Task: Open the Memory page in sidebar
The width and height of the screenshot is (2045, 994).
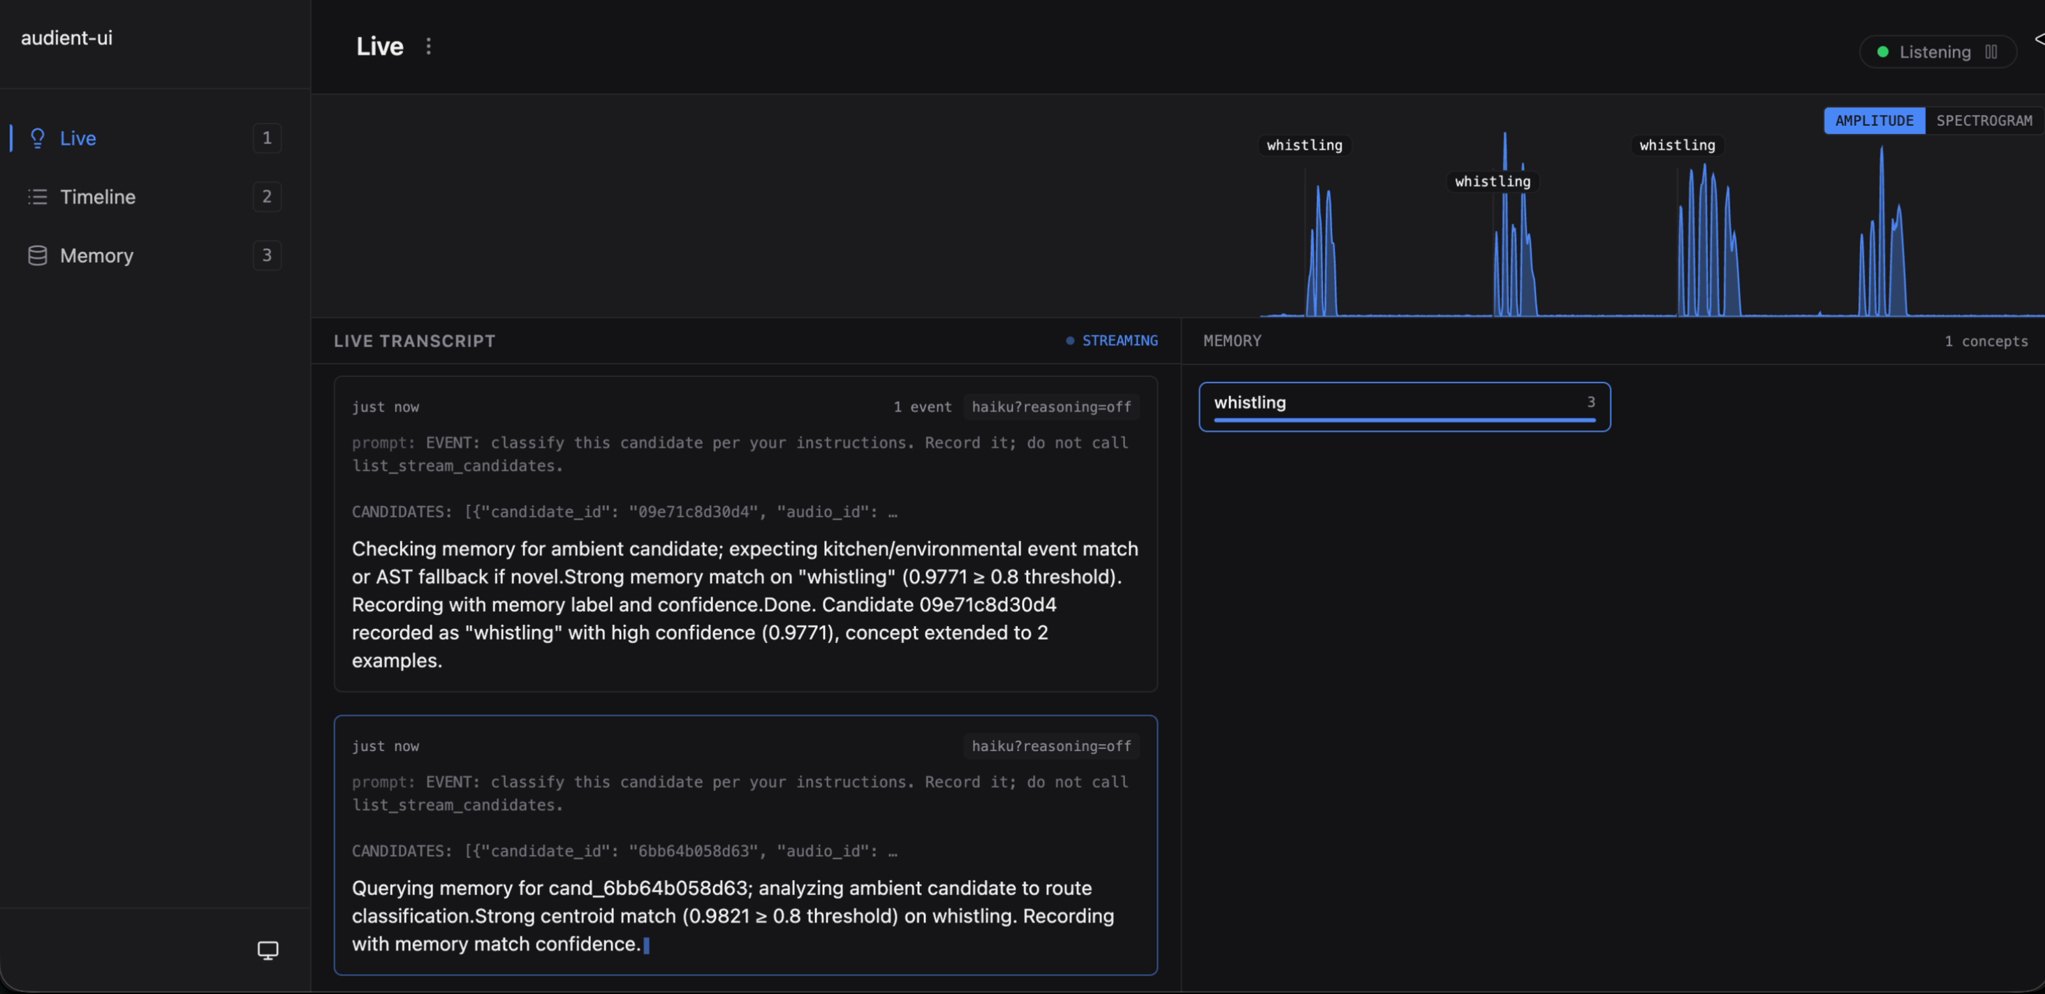Action: click(x=155, y=255)
